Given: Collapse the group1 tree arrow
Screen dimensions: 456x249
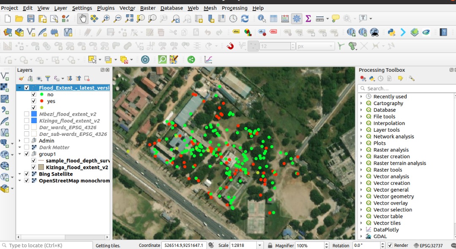Looking at the screenshot, I should 19,154.
